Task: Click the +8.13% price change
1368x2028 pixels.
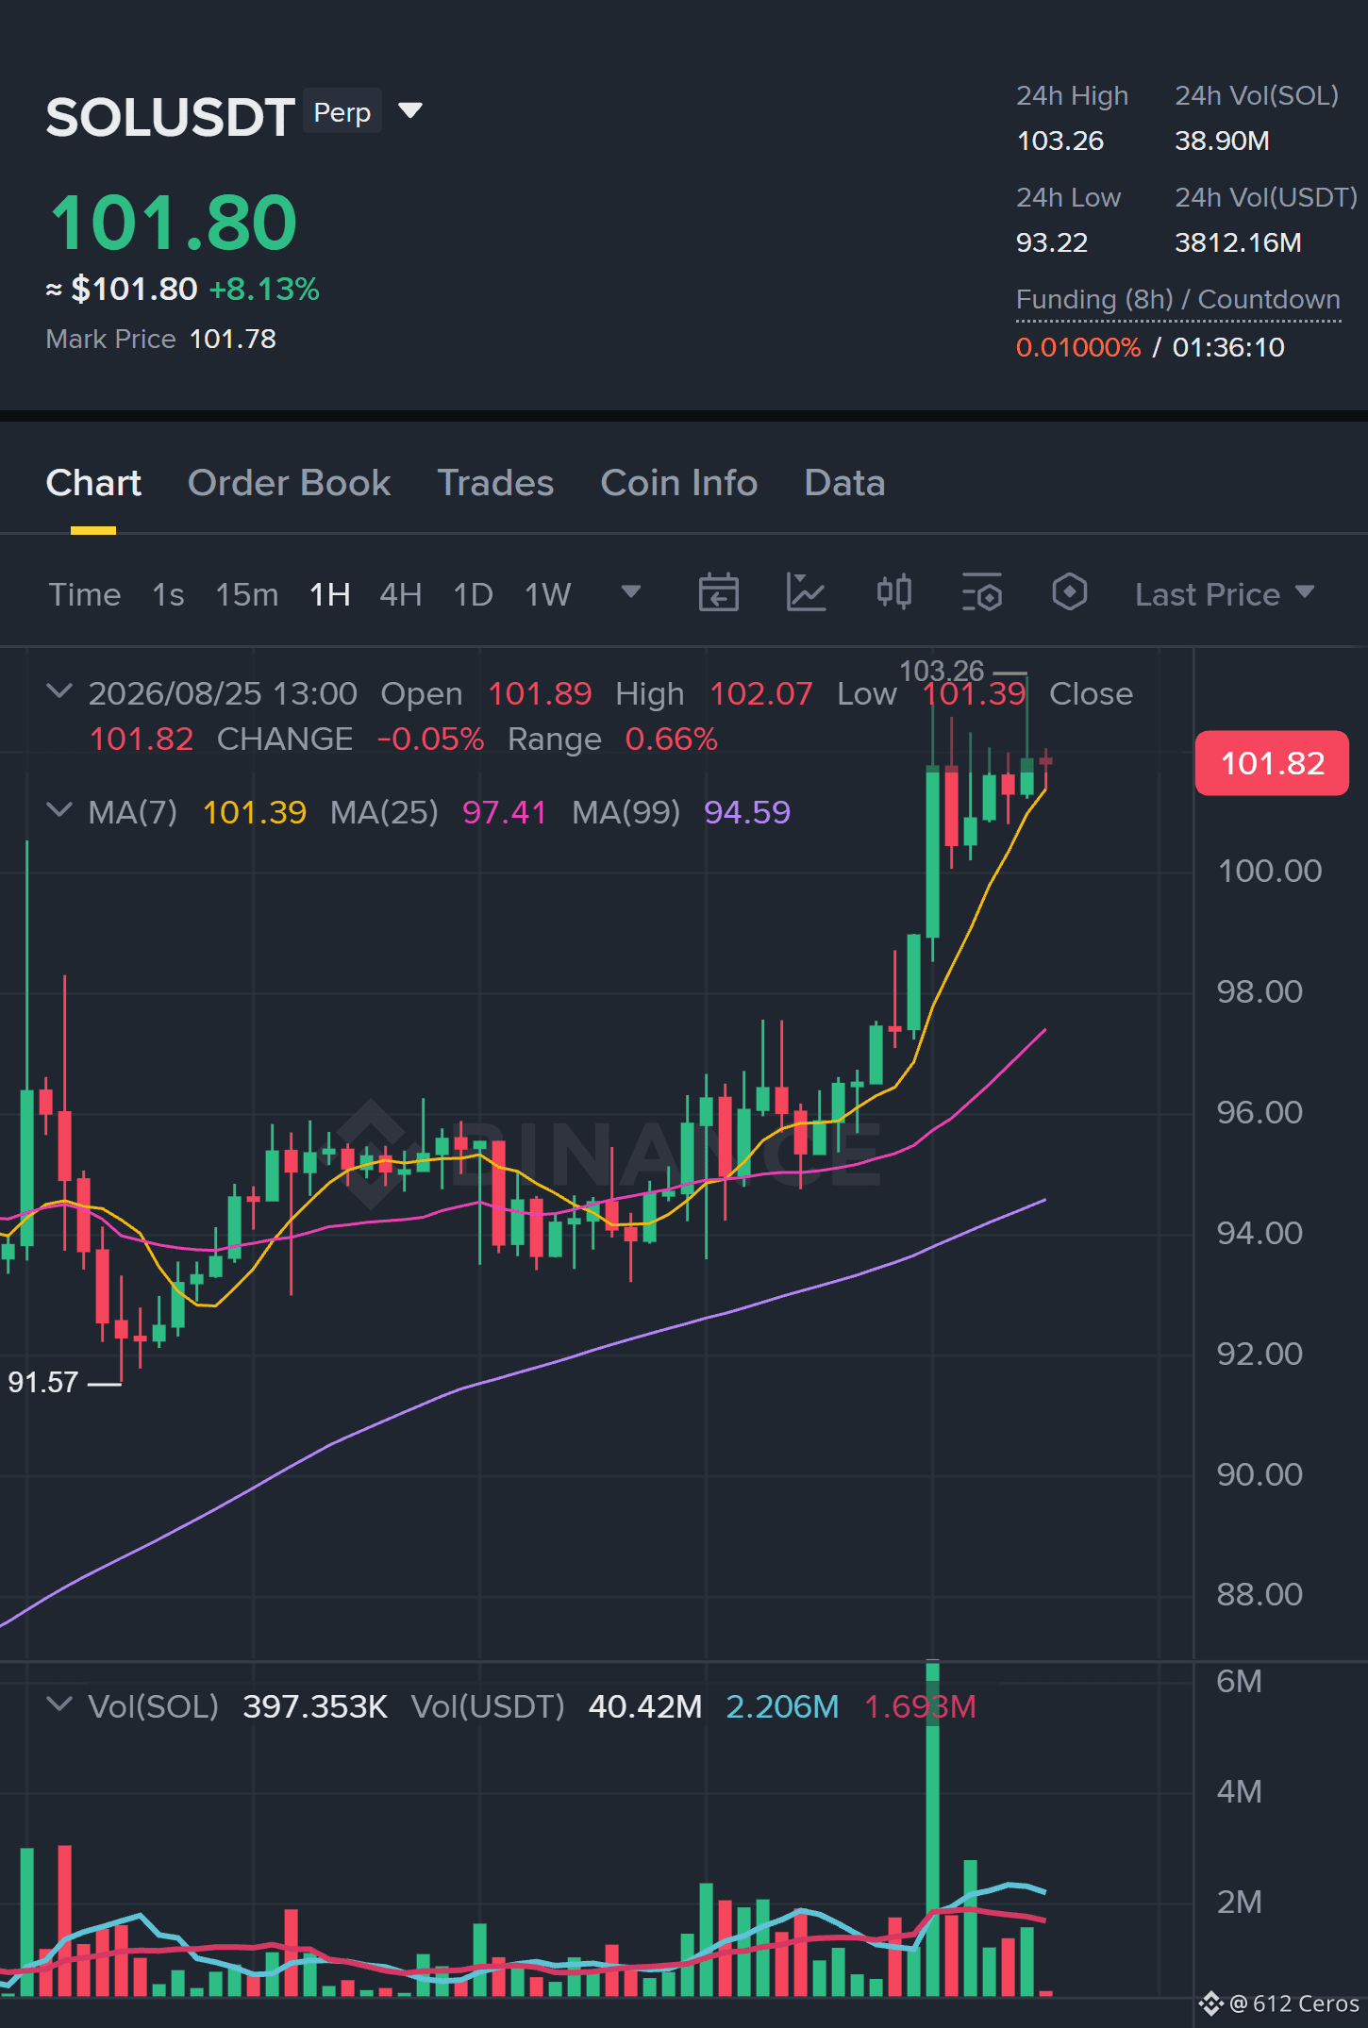Action: [x=264, y=289]
